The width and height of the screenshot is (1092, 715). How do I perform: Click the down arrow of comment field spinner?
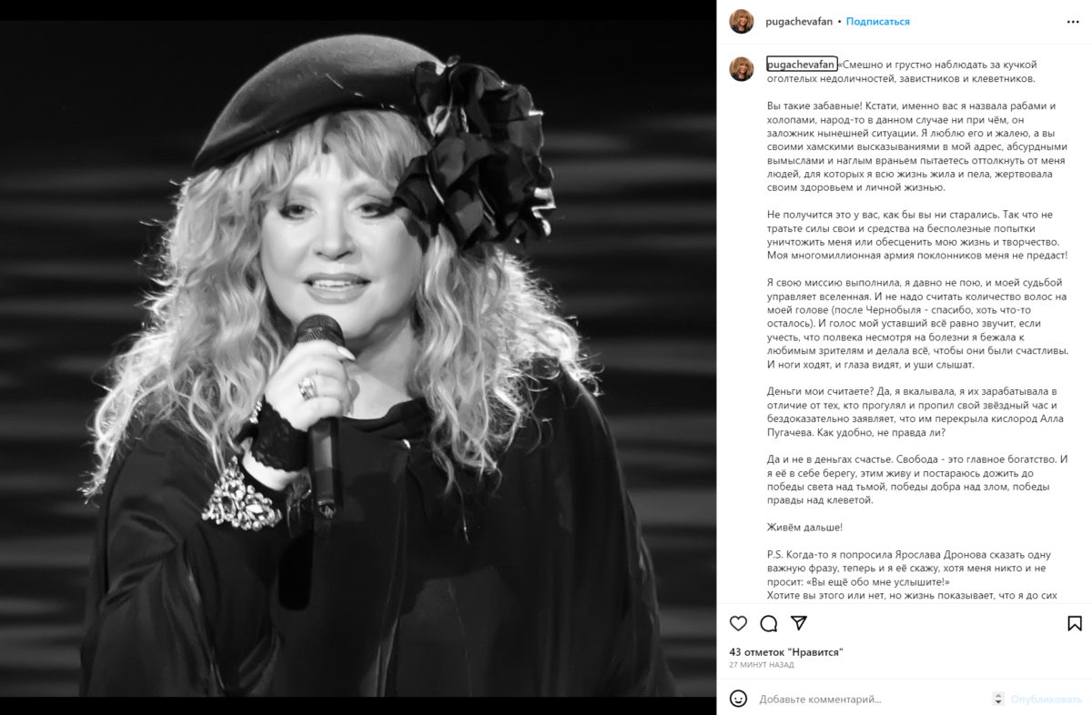pos(999,703)
